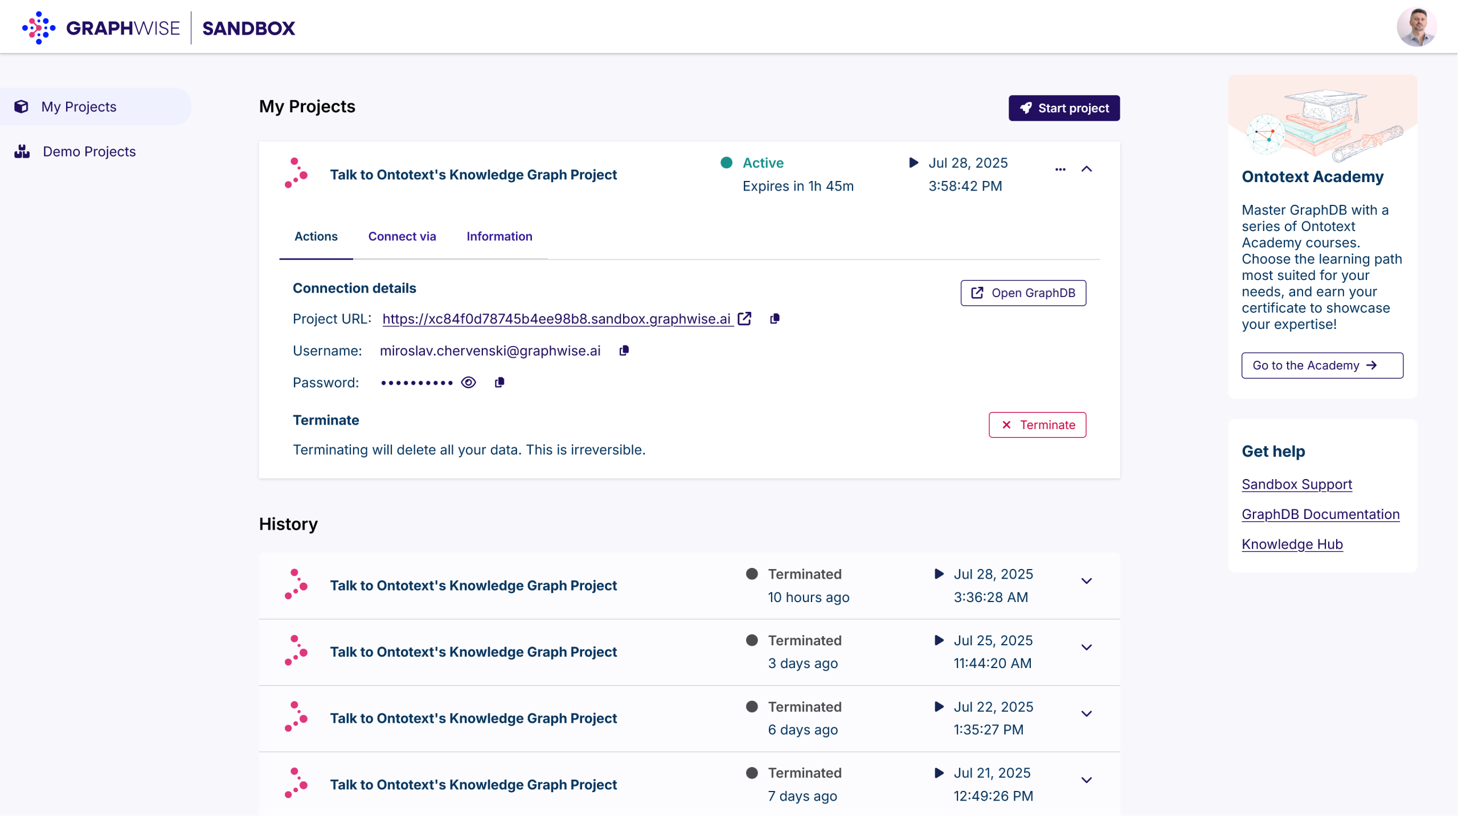Copy the project URL
The height and width of the screenshot is (816, 1458).
coord(775,319)
